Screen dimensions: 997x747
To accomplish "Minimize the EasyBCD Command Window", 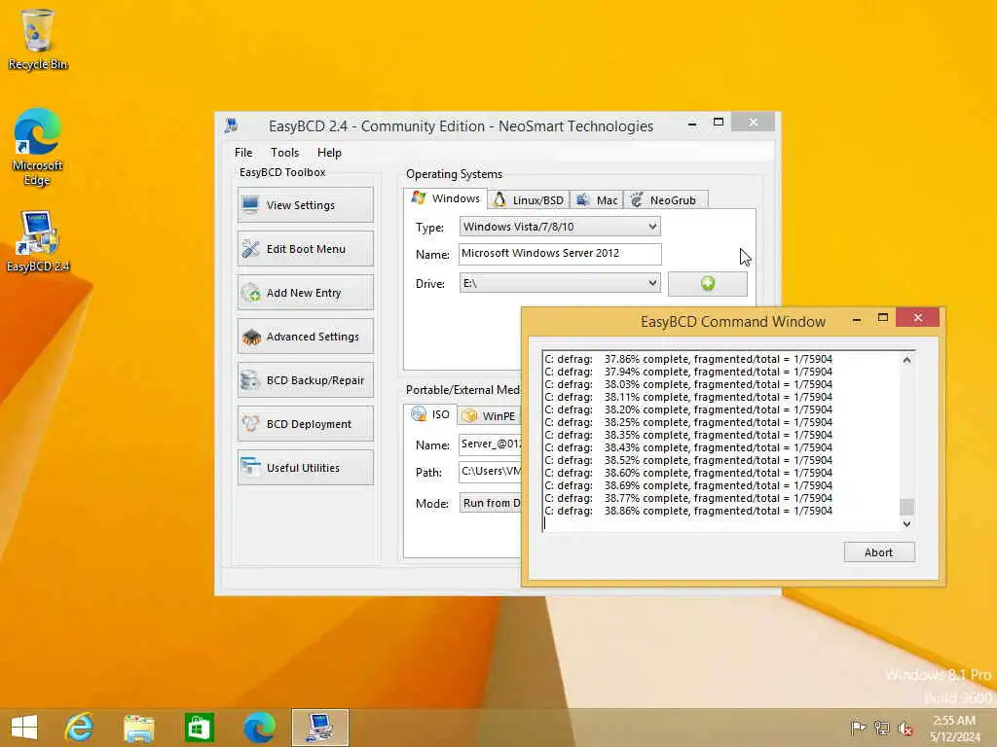I will [857, 319].
